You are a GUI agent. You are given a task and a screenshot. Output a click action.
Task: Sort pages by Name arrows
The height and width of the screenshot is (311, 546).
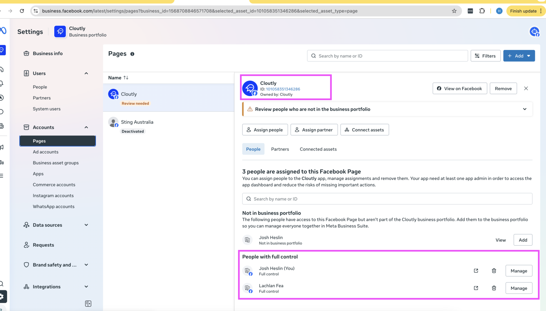click(126, 78)
